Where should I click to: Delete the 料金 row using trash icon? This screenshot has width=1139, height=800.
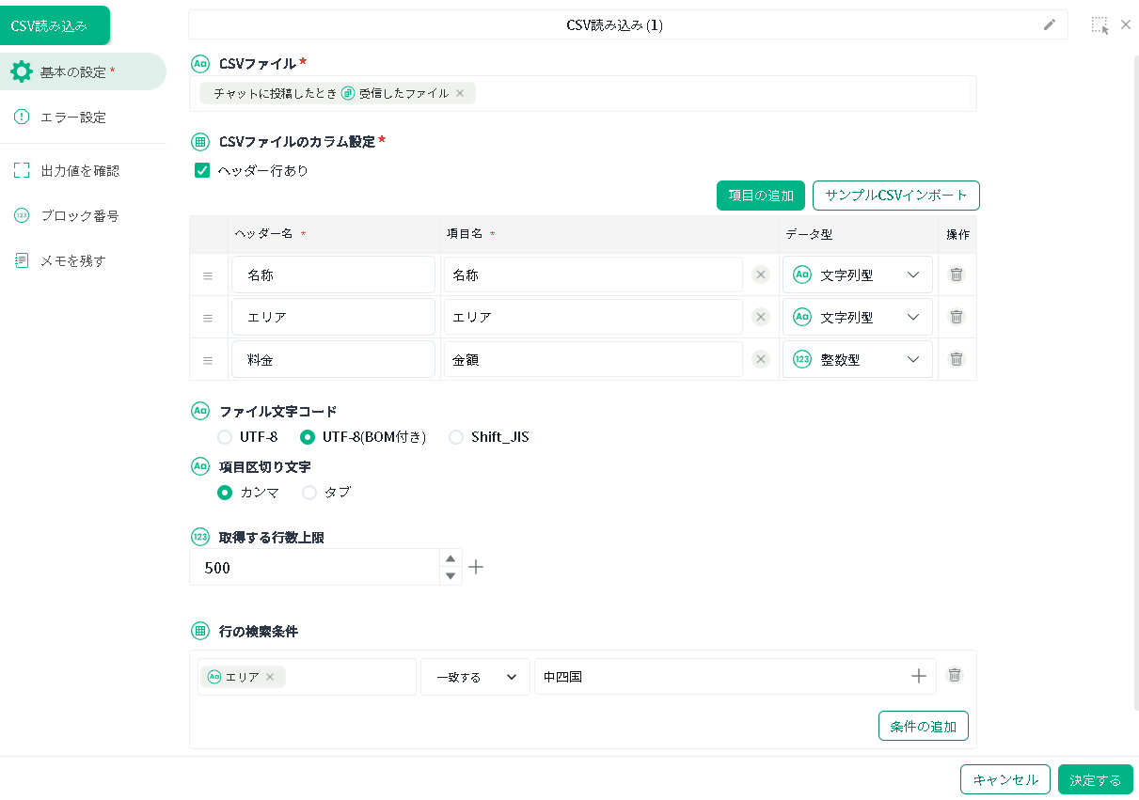957,359
